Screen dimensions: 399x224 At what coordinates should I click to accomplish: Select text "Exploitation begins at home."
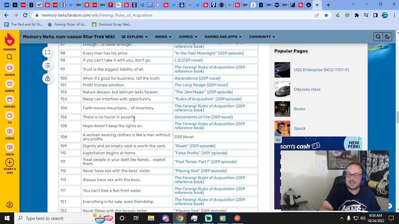coord(109,153)
